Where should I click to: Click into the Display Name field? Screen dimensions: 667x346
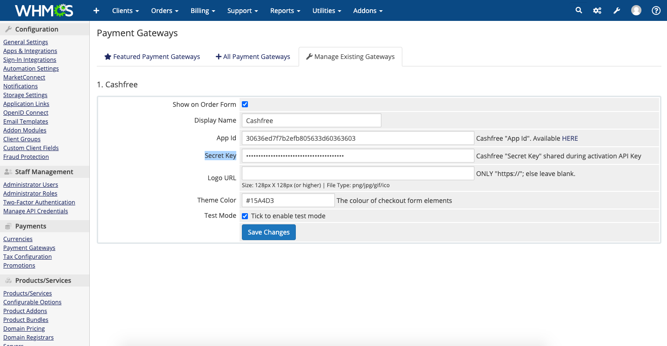pos(311,120)
